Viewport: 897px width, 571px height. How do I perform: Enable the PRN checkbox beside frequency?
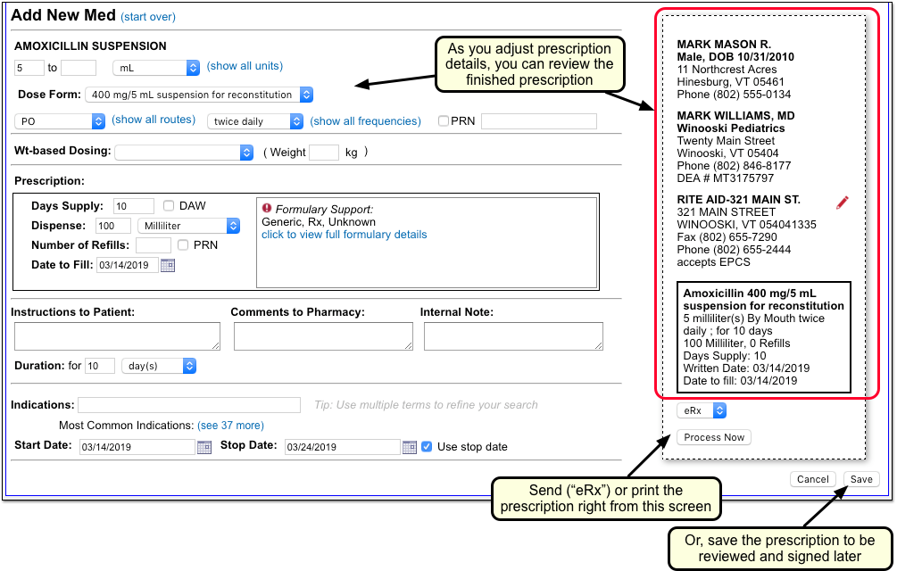pyautogui.click(x=444, y=121)
